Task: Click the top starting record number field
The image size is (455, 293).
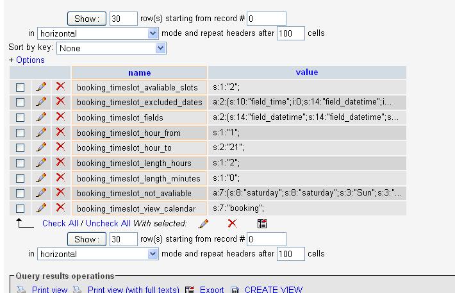Action: [x=267, y=19]
